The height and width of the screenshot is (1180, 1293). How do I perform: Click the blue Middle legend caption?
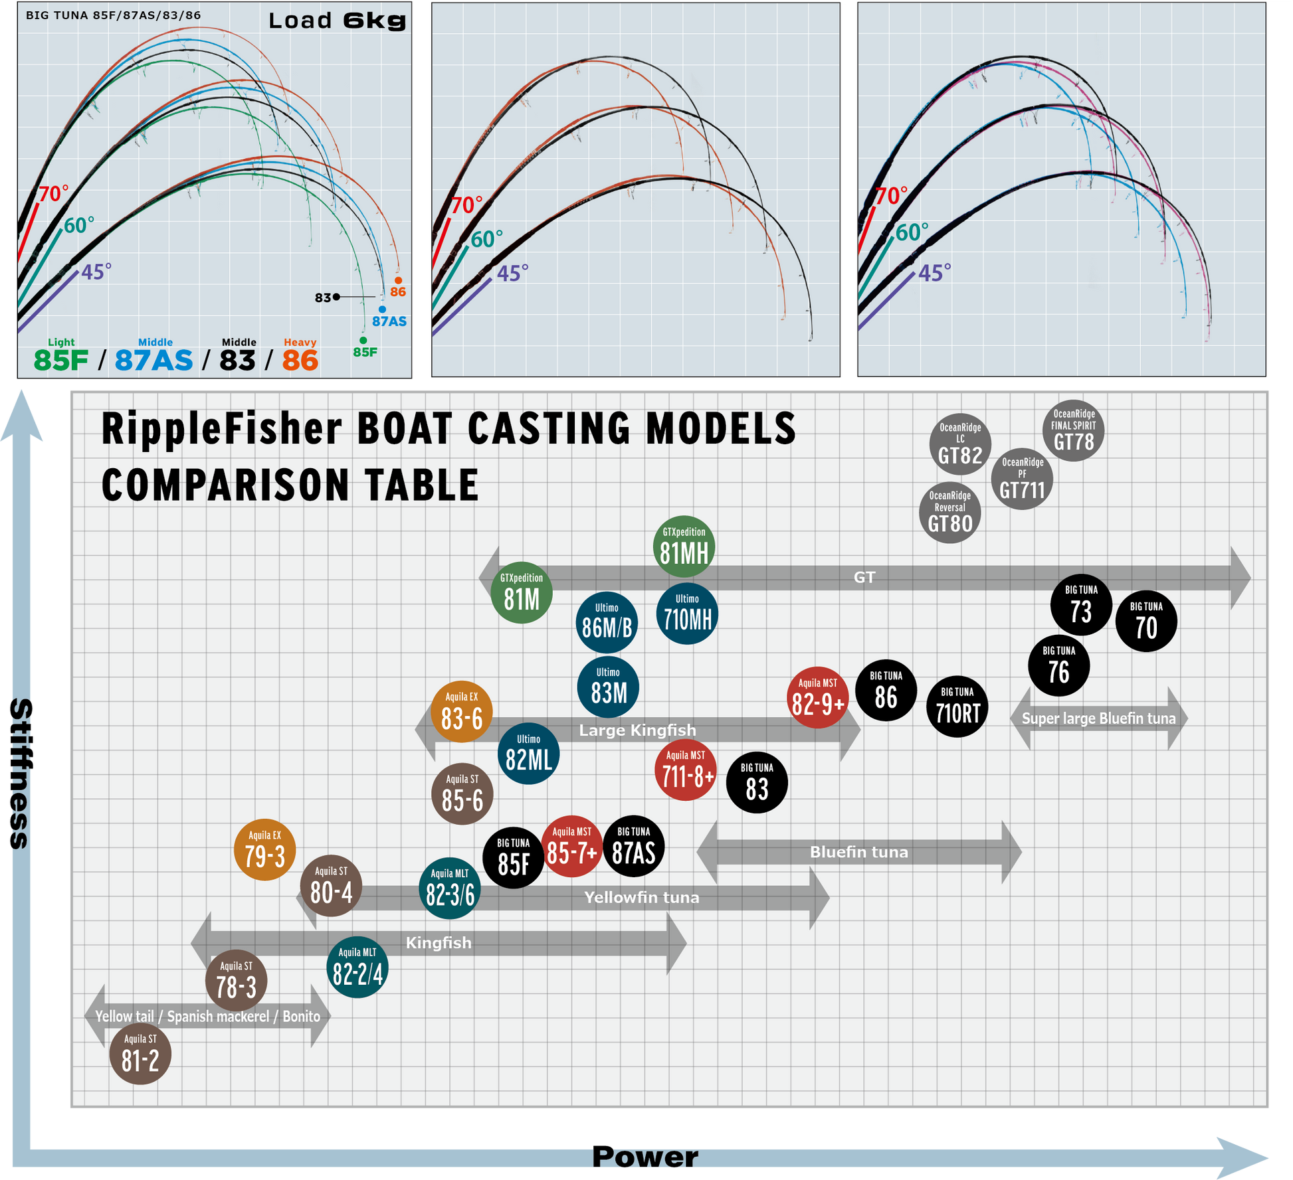[155, 343]
